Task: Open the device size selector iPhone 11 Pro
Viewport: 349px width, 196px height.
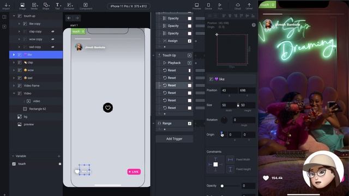Action: (129, 6)
